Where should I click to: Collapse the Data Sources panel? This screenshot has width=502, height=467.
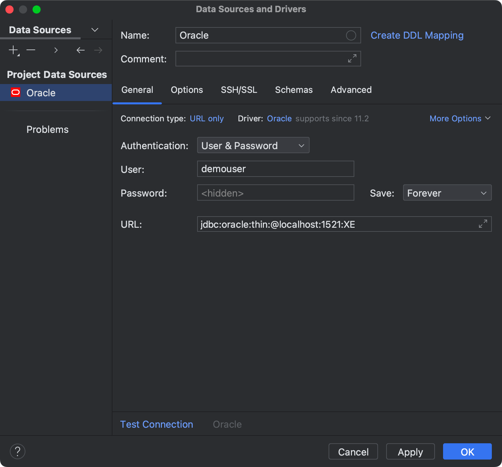[x=95, y=29]
